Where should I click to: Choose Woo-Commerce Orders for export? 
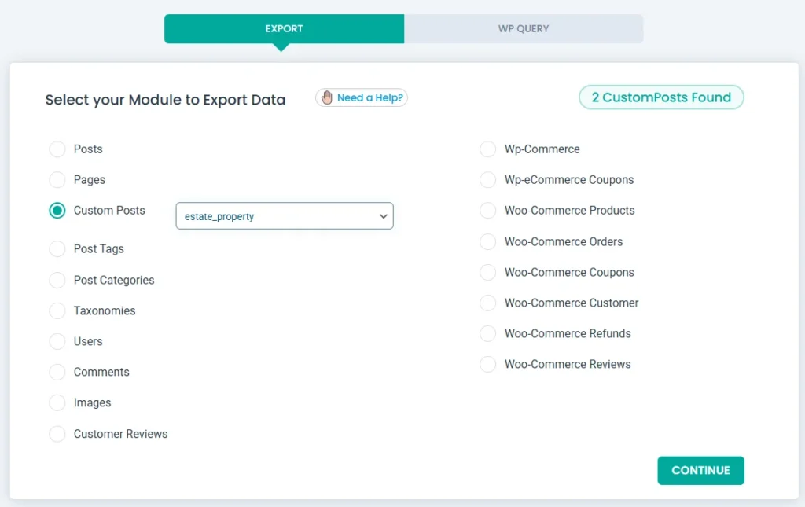488,242
